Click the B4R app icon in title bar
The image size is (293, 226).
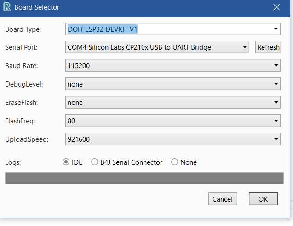click(x=7, y=7)
